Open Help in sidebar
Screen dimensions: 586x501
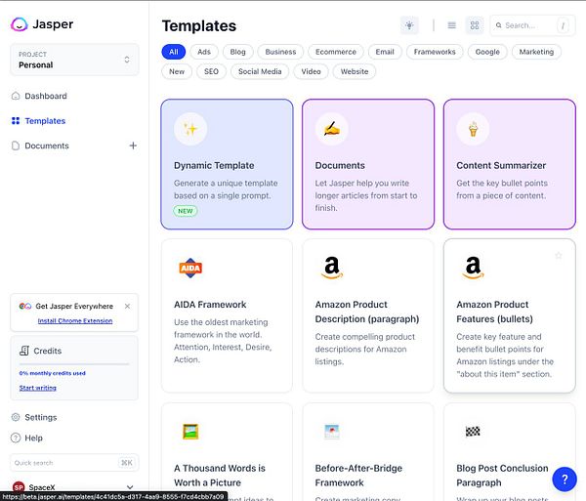coord(33,438)
